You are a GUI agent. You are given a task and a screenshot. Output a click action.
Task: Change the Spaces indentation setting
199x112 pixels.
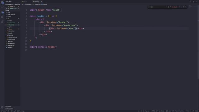pos(148,111)
